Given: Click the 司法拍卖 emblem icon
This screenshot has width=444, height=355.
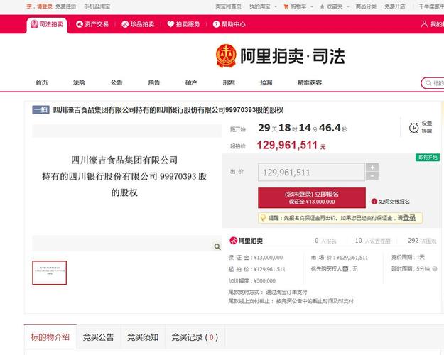Looking at the screenshot, I should (34, 24).
